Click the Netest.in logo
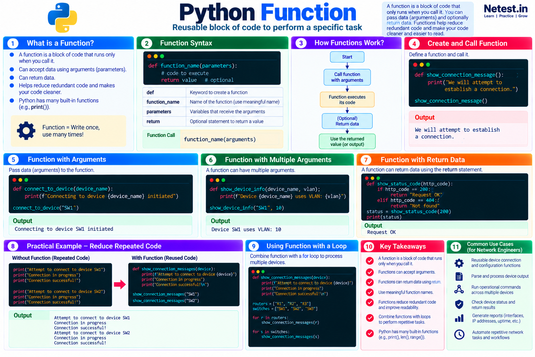The width and height of the screenshot is (535, 357). tap(506, 11)
